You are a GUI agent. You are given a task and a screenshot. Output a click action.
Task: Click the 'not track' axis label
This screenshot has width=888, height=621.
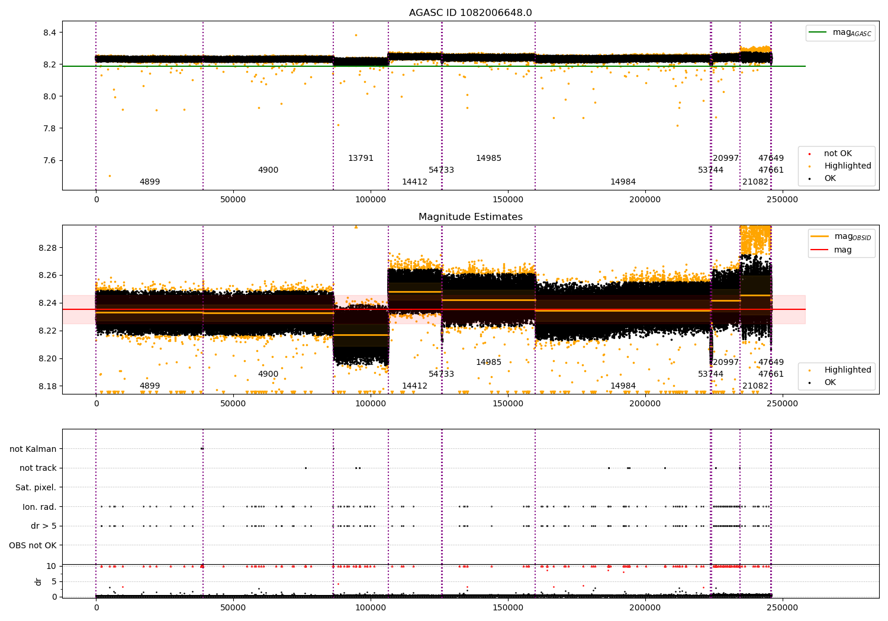[38, 468]
